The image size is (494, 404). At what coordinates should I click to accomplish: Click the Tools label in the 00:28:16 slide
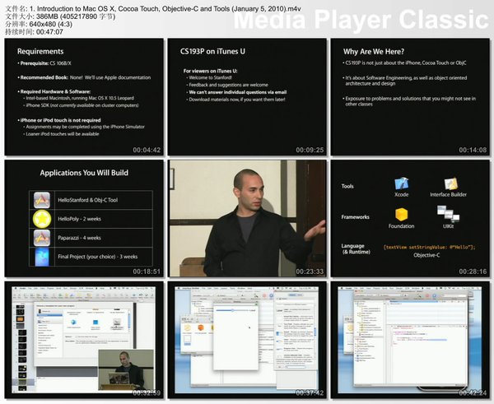(347, 186)
